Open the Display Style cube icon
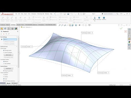The width and height of the screenshot is (131, 98). coord(76,25)
